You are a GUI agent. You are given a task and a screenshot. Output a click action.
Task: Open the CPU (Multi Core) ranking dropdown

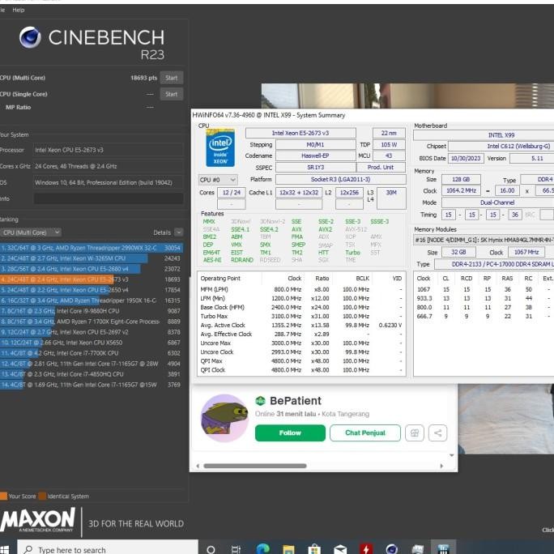[x=31, y=232]
